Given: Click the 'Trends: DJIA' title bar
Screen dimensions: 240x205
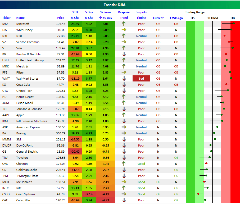Looking at the screenshot, I should click(120, 4).
